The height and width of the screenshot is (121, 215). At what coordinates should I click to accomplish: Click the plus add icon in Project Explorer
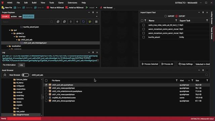click(77, 22)
